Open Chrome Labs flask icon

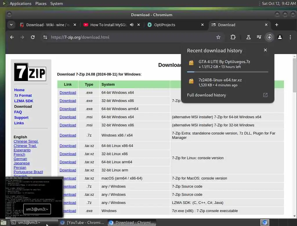pos(248,37)
